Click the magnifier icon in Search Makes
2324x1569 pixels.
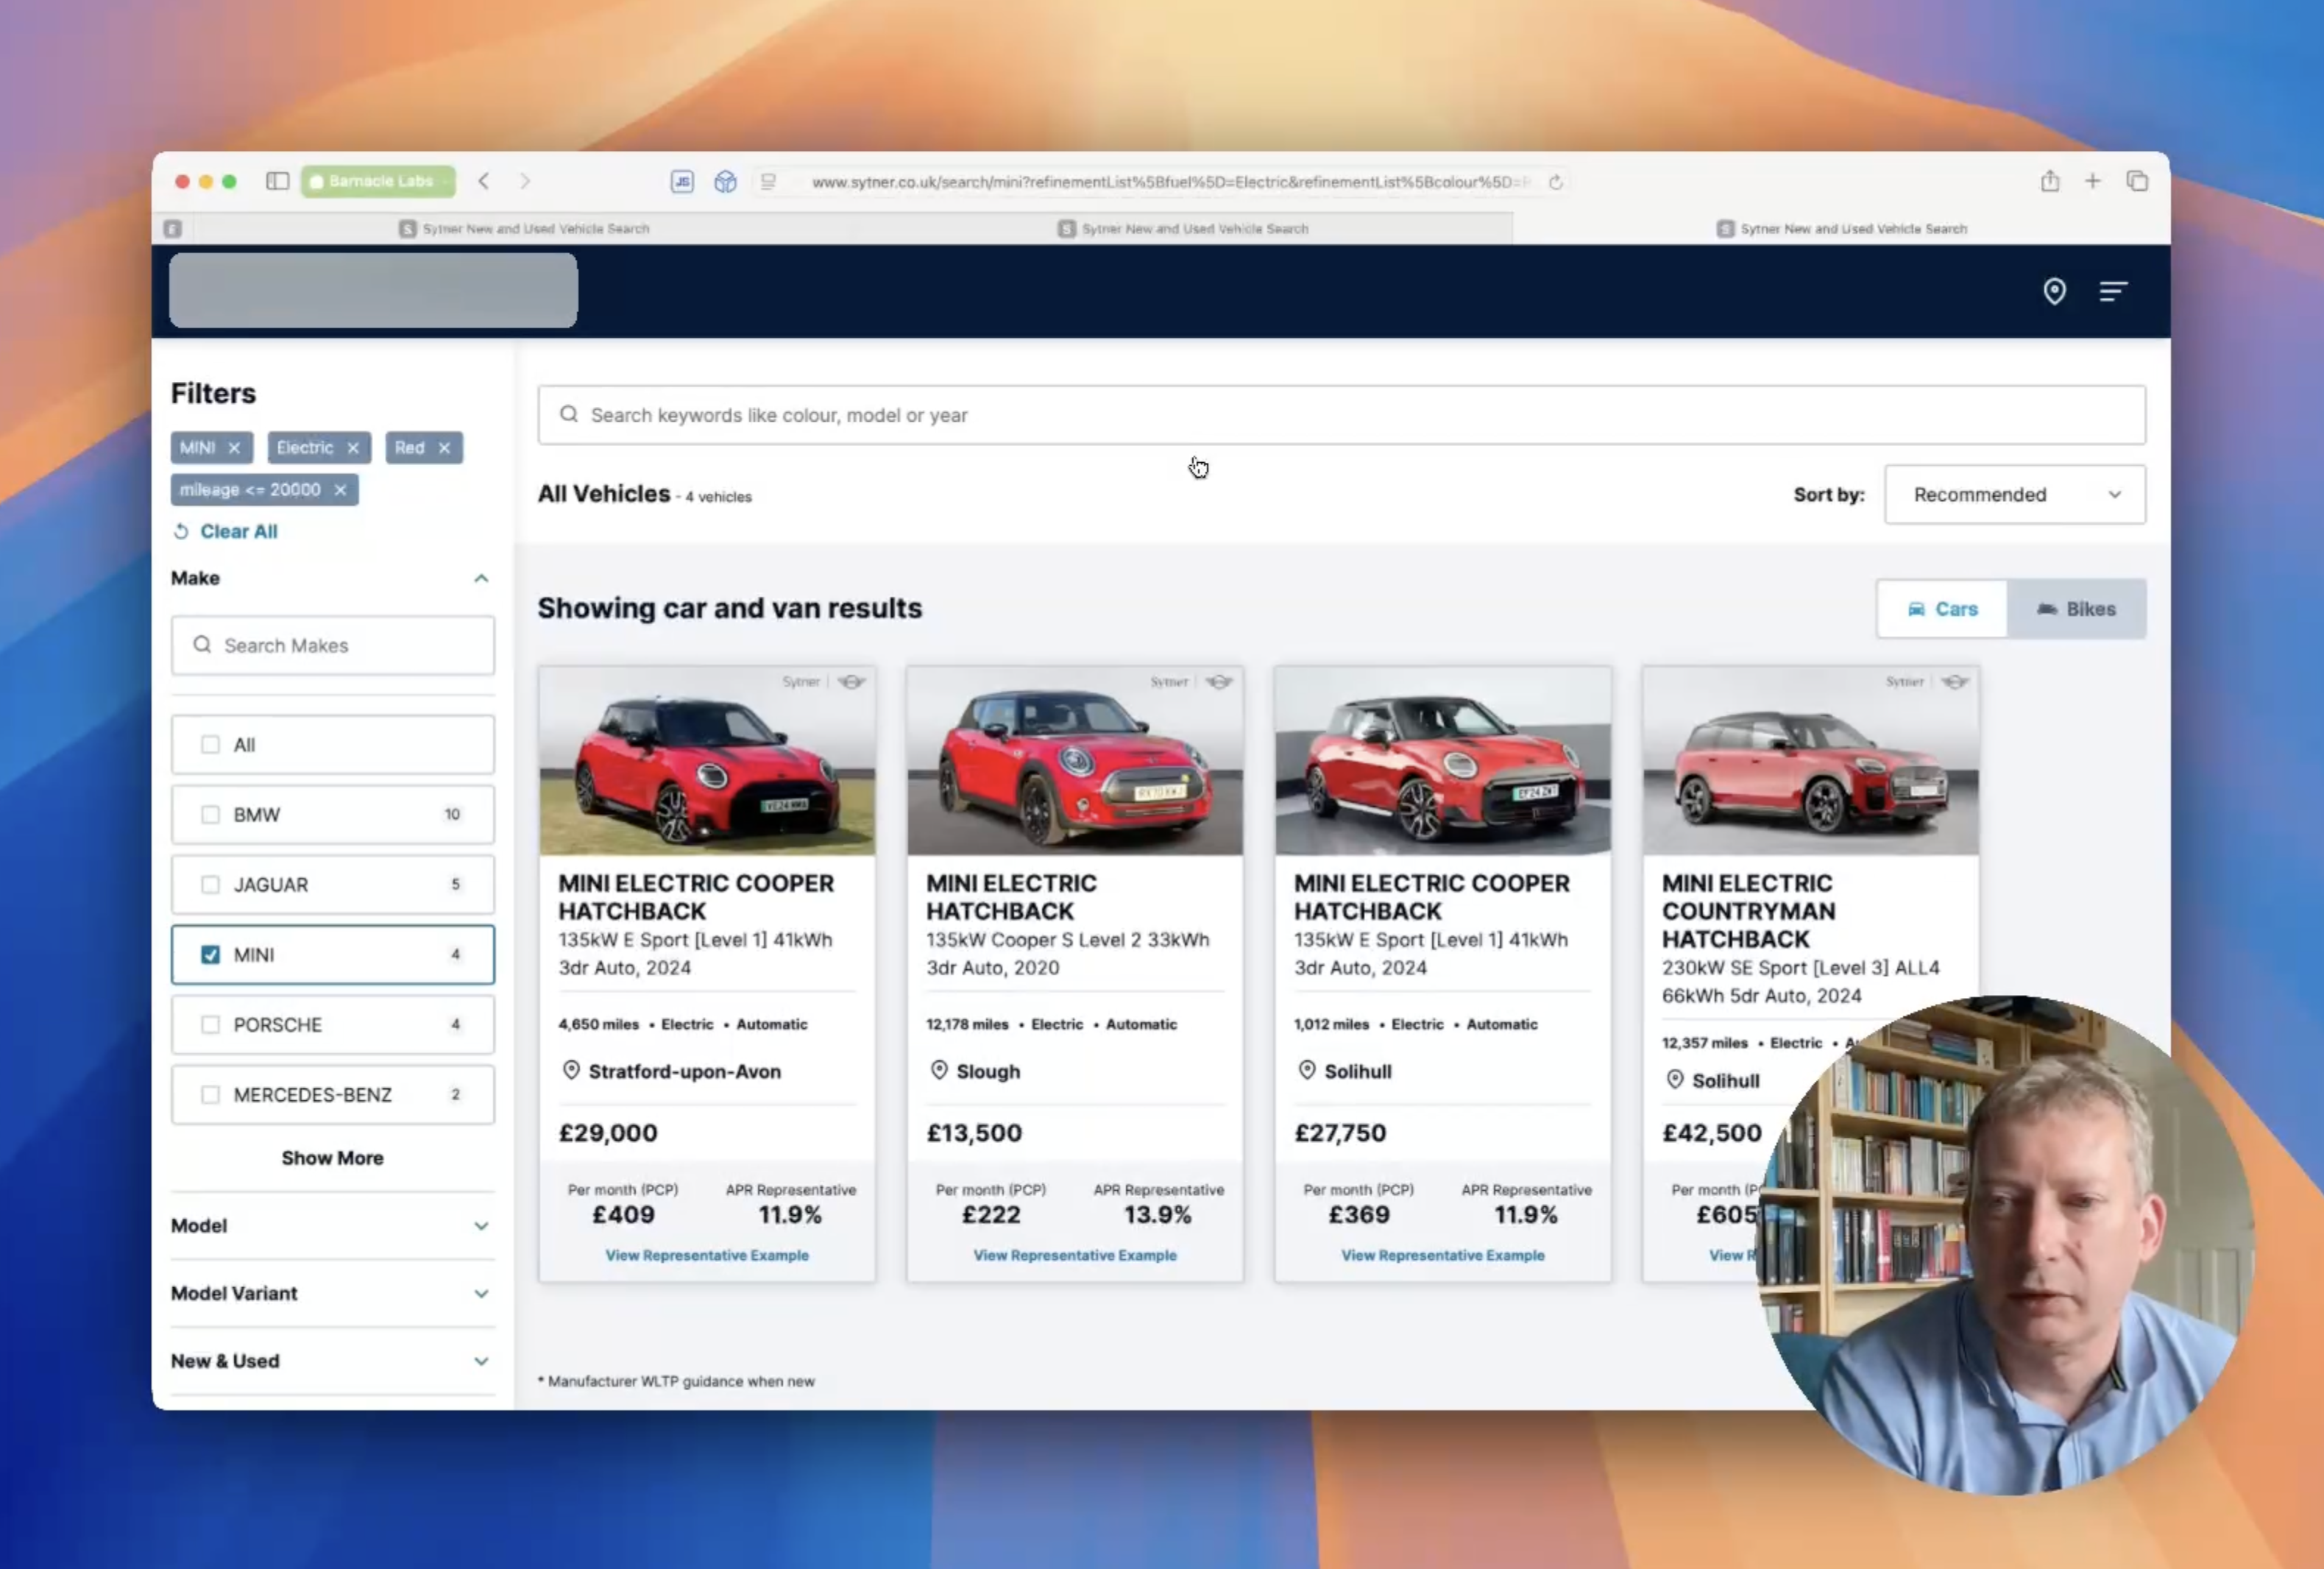(x=202, y=645)
